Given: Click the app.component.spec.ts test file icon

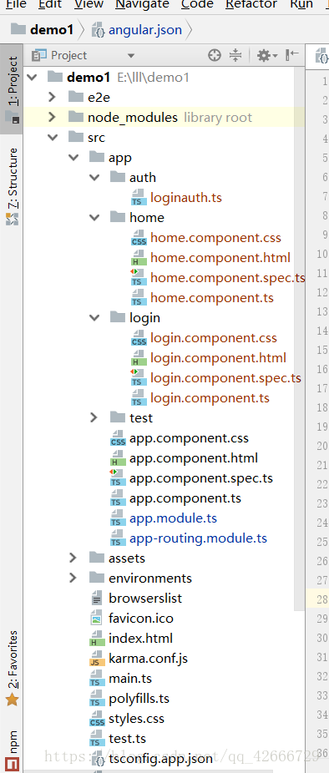Looking at the screenshot, I should click(118, 477).
